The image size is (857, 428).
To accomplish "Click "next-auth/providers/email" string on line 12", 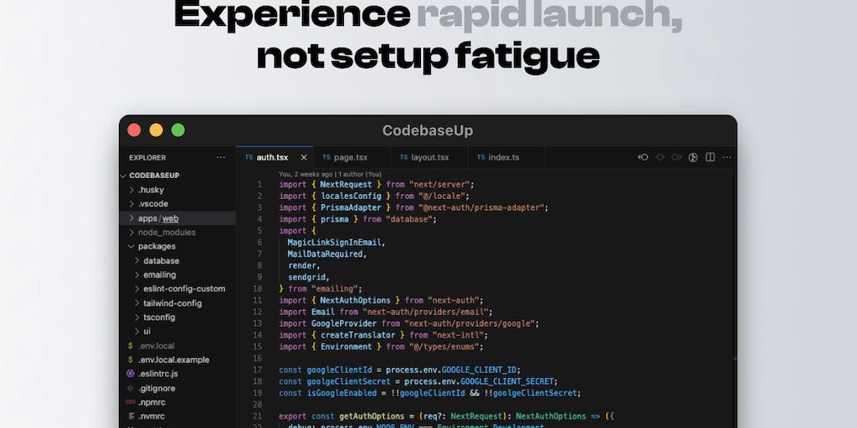I will coord(425,312).
